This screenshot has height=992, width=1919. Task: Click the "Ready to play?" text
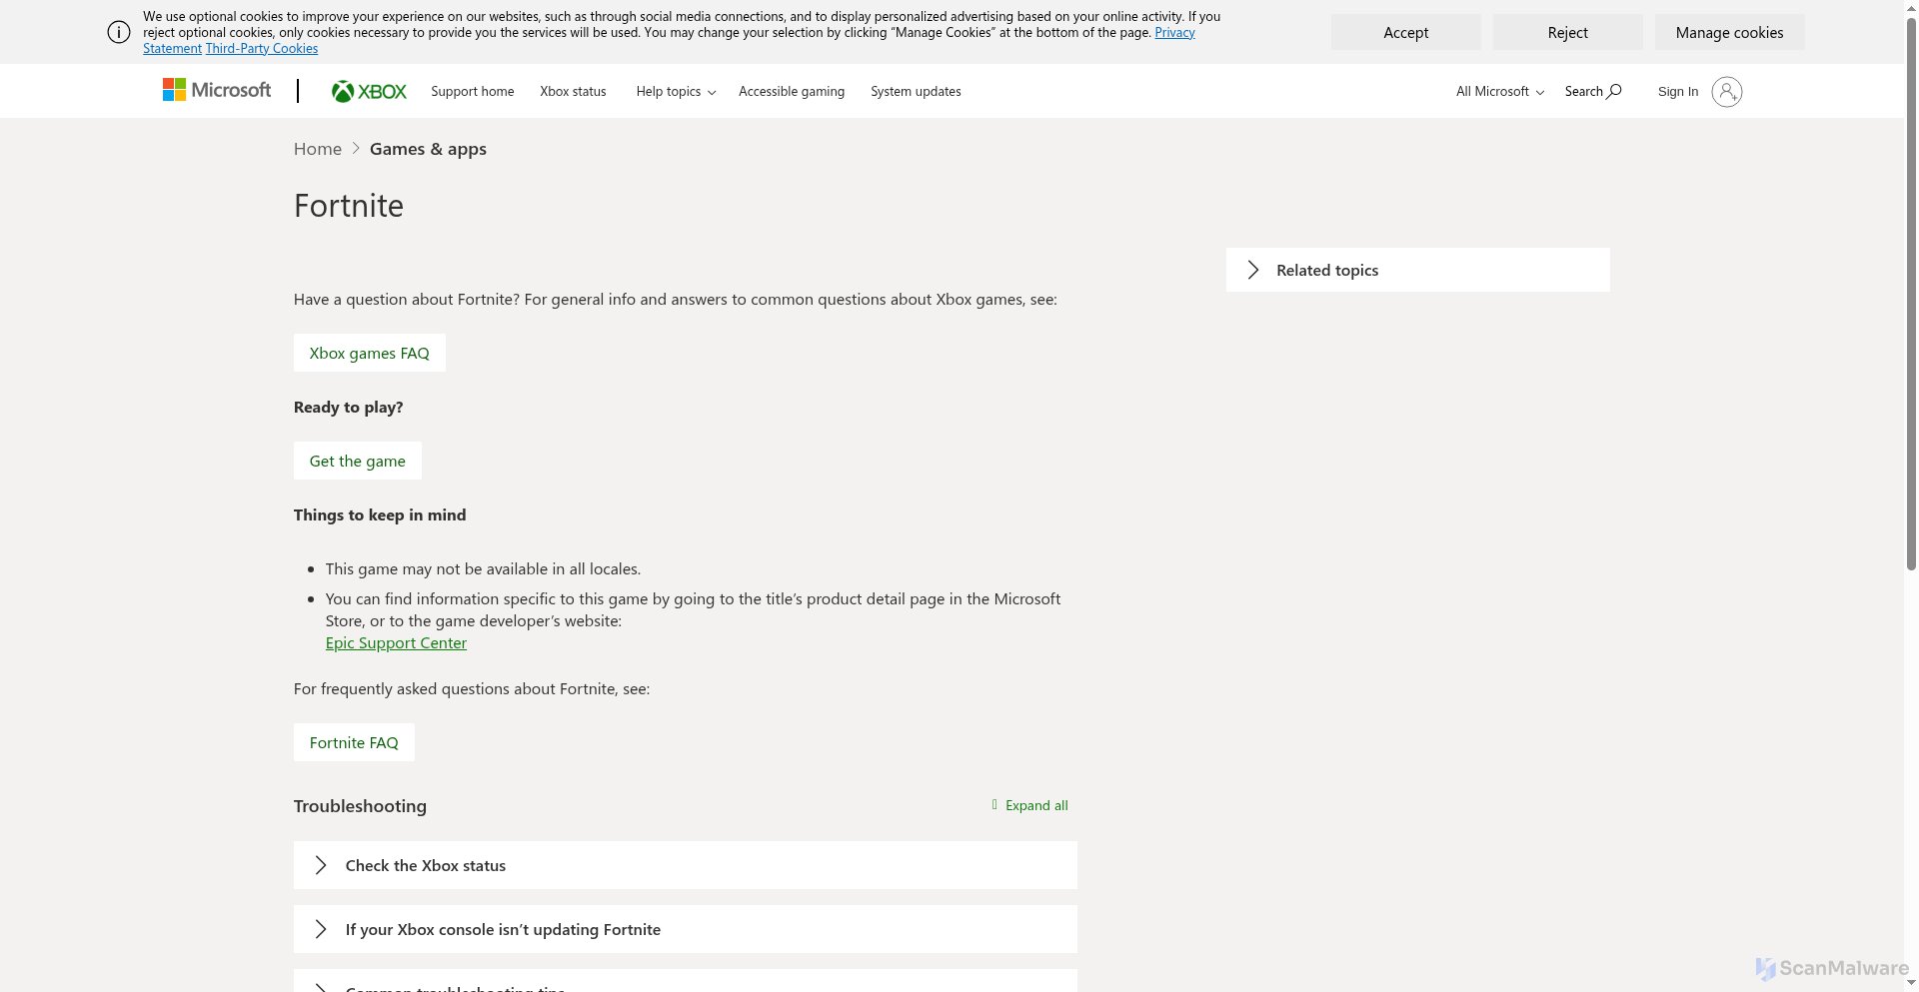[348, 407]
